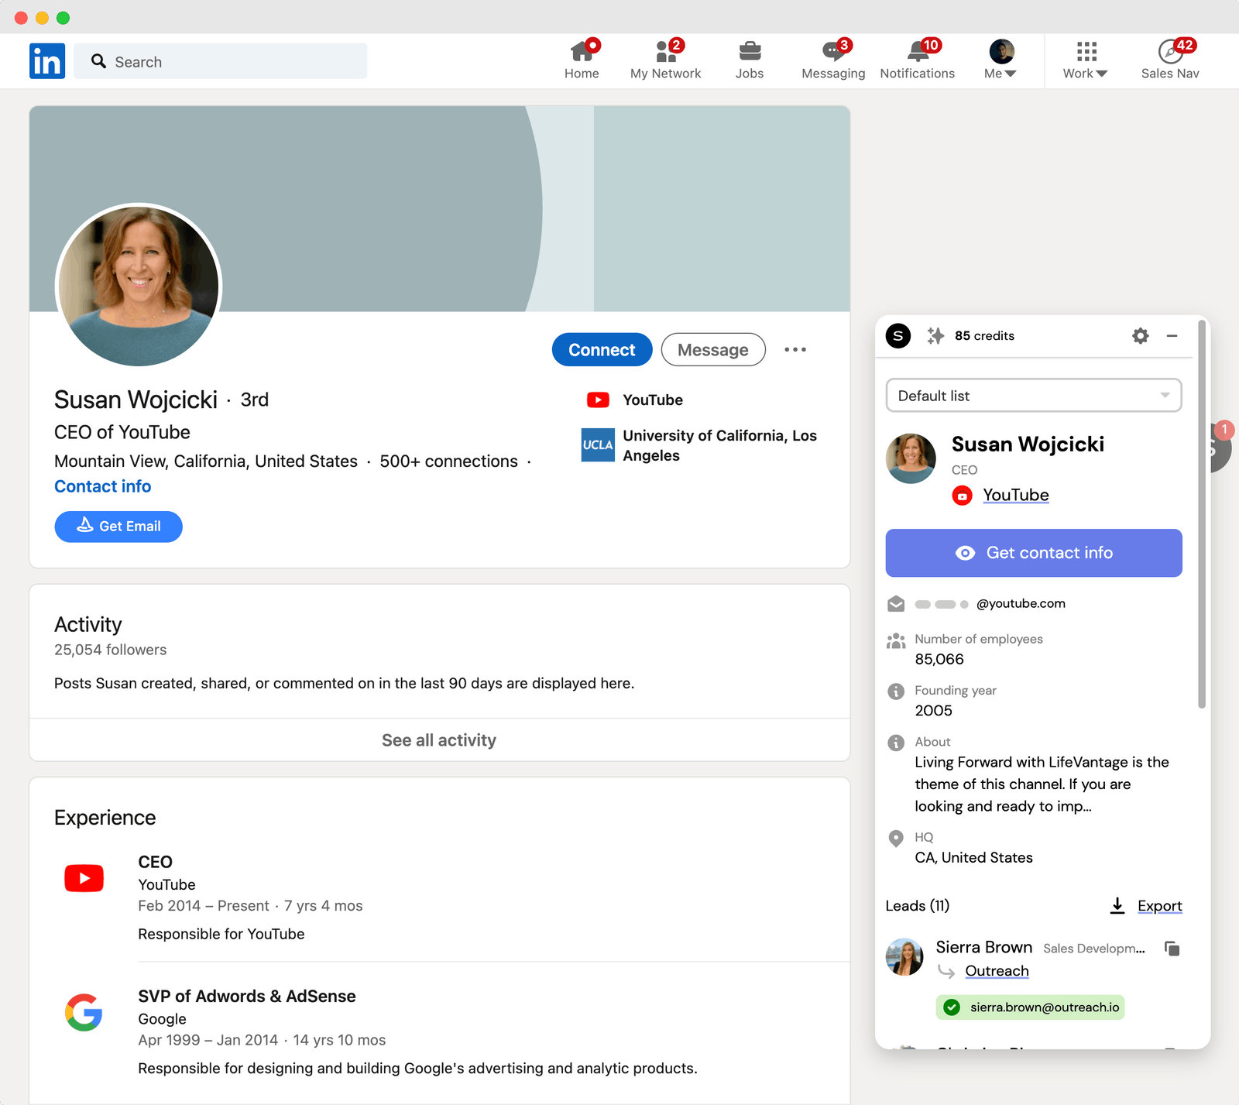Image resolution: width=1239 pixels, height=1105 pixels.
Task: Click Susan's avatar in extension panel
Action: coord(911,458)
